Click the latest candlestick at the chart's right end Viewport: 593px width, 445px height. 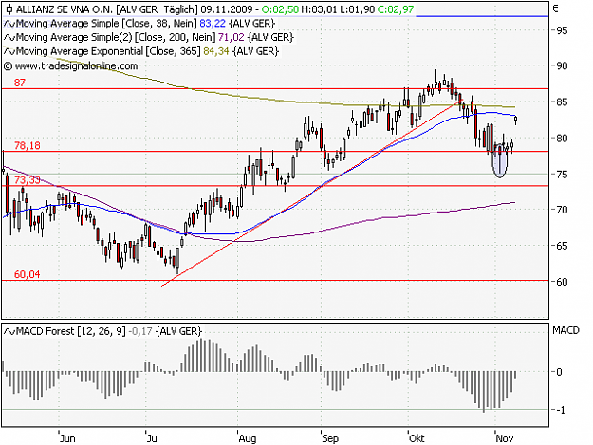pos(515,121)
